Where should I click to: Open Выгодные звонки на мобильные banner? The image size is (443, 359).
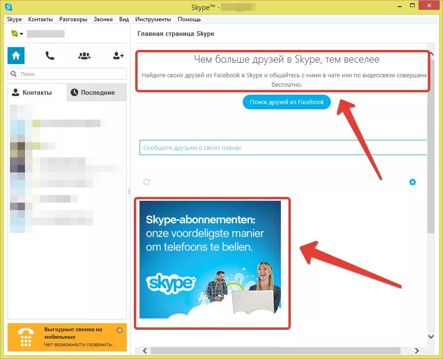point(67,337)
